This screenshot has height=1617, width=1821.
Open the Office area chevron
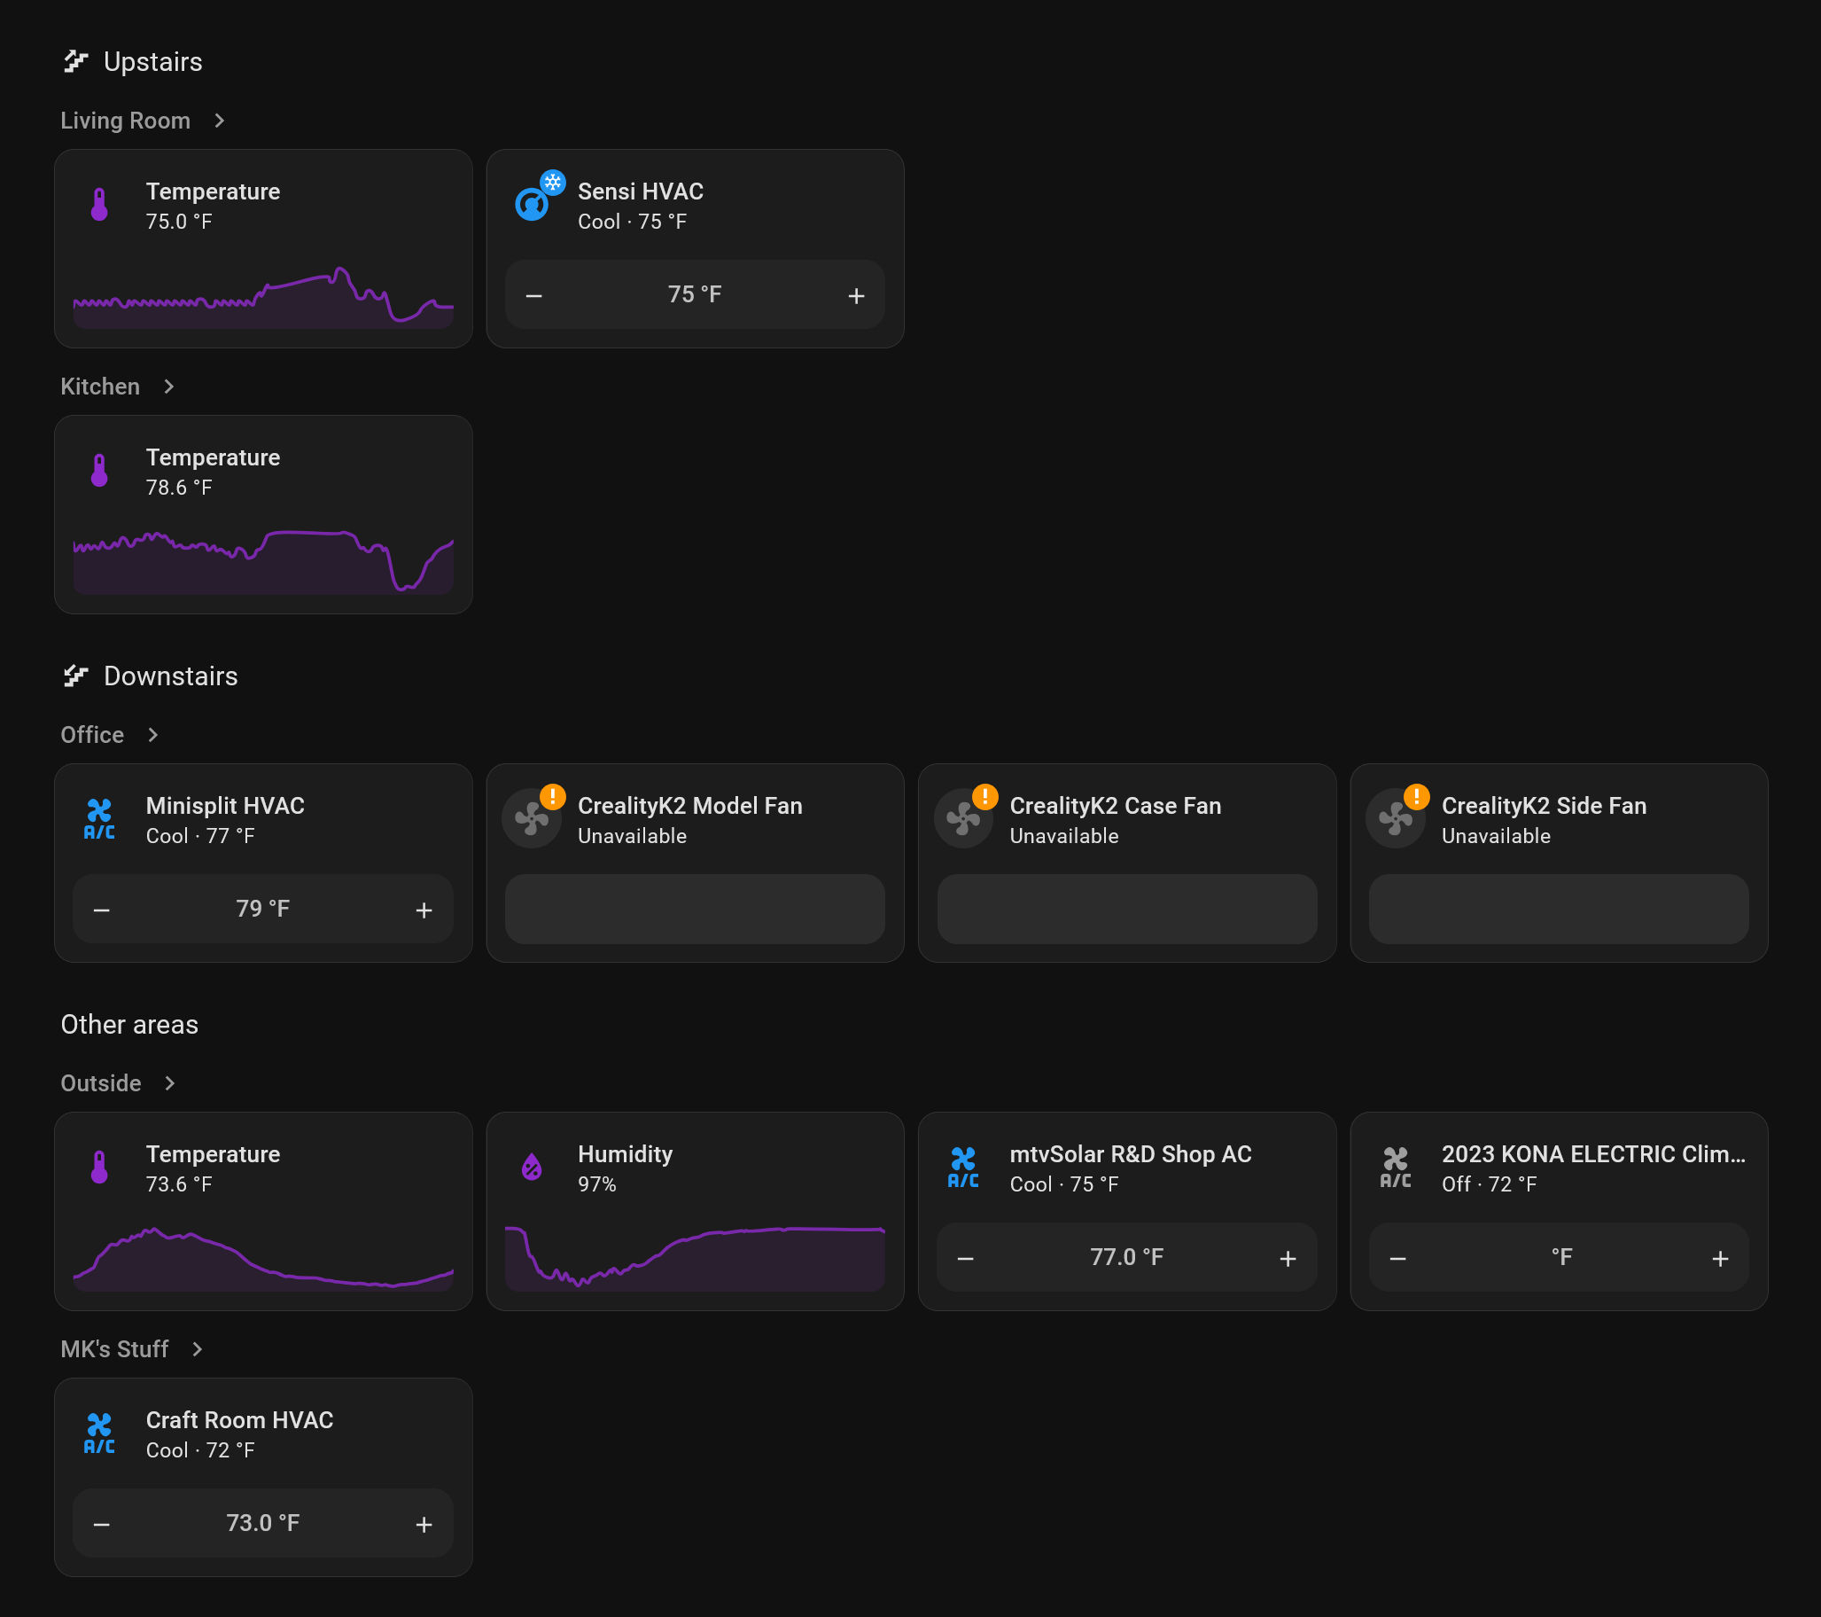click(x=152, y=735)
